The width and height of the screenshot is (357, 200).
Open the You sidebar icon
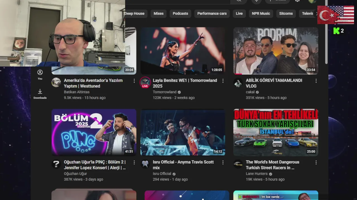[x=40, y=74]
